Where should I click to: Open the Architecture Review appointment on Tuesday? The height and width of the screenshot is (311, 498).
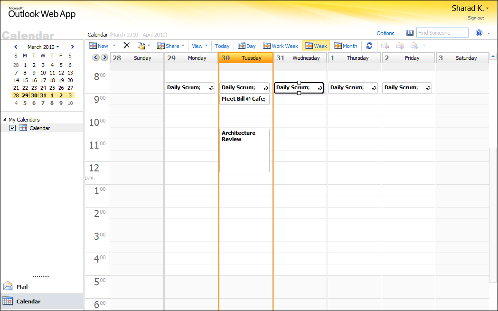click(244, 150)
